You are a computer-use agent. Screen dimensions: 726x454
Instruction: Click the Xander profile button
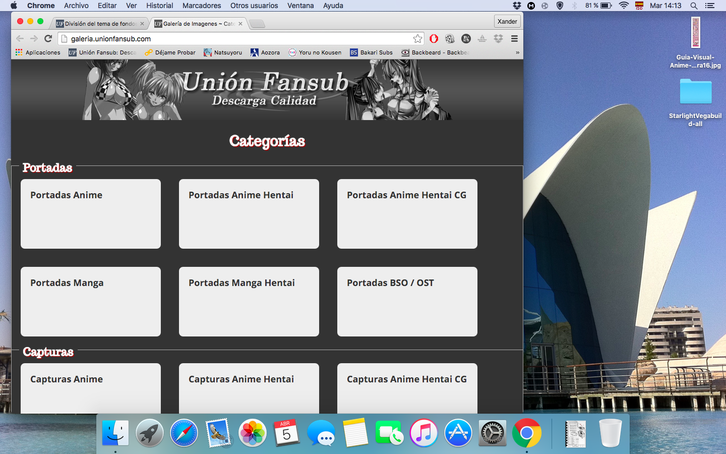[507, 21]
